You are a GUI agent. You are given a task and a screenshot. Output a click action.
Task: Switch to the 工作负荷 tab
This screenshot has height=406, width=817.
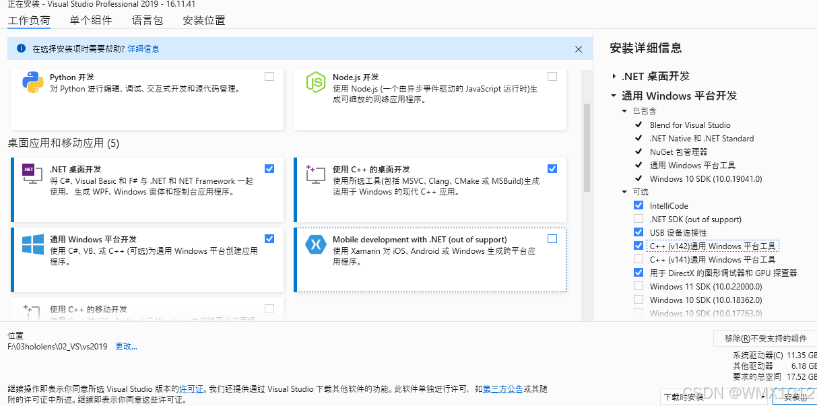29,20
